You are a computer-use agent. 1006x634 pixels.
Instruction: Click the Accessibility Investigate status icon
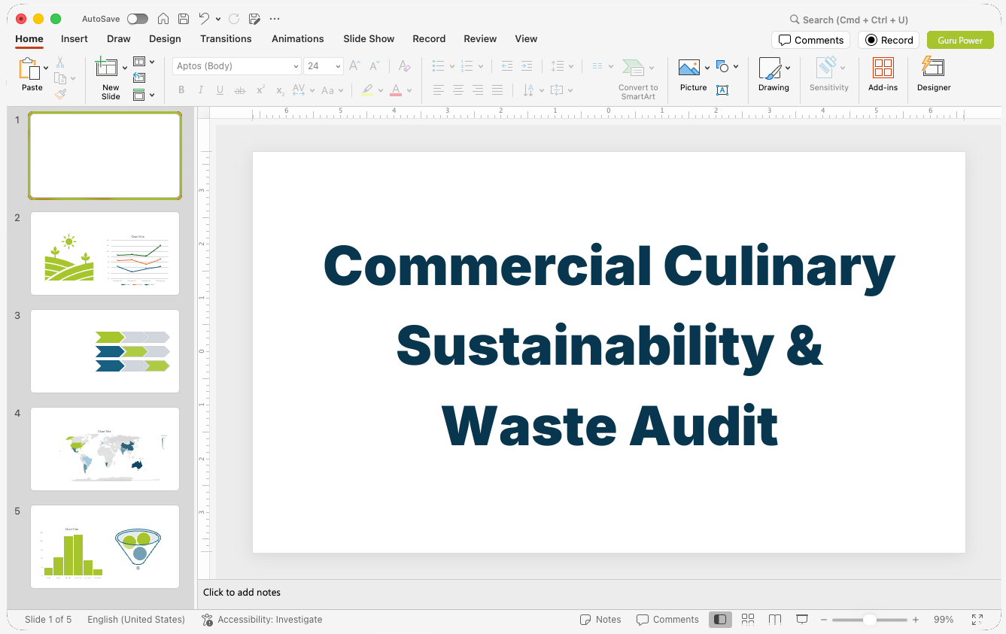tap(207, 620)
